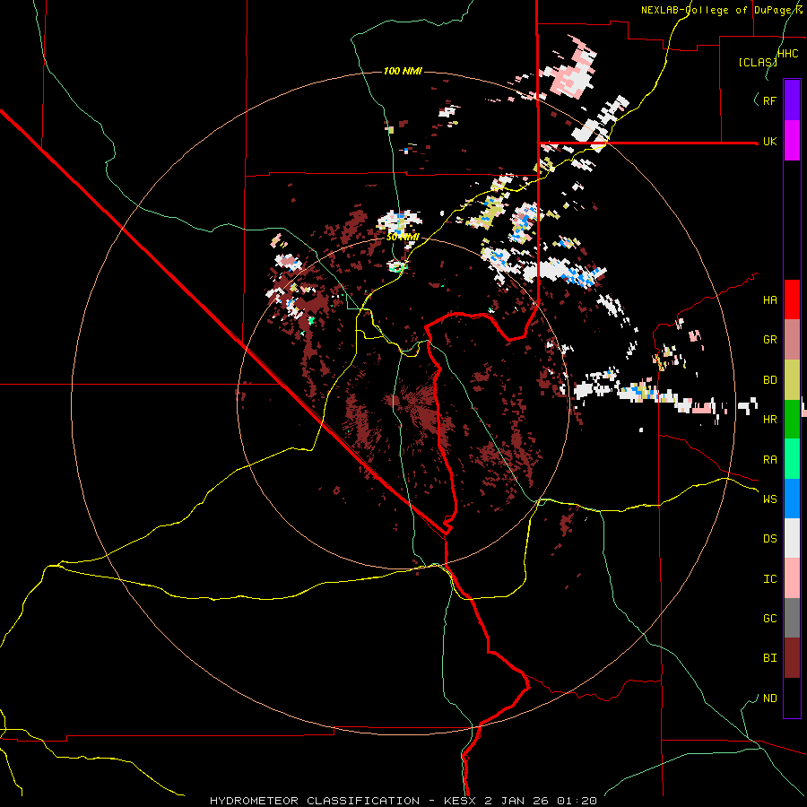Click the HA legend label
The width and height of the screenshot is (807, 807).
pos(769,300)
